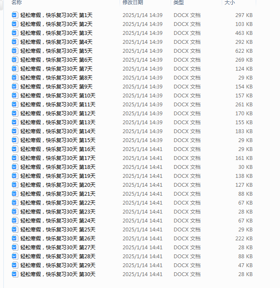
Task: Click the document icon for 第18天 file
Action: point(15,167)
